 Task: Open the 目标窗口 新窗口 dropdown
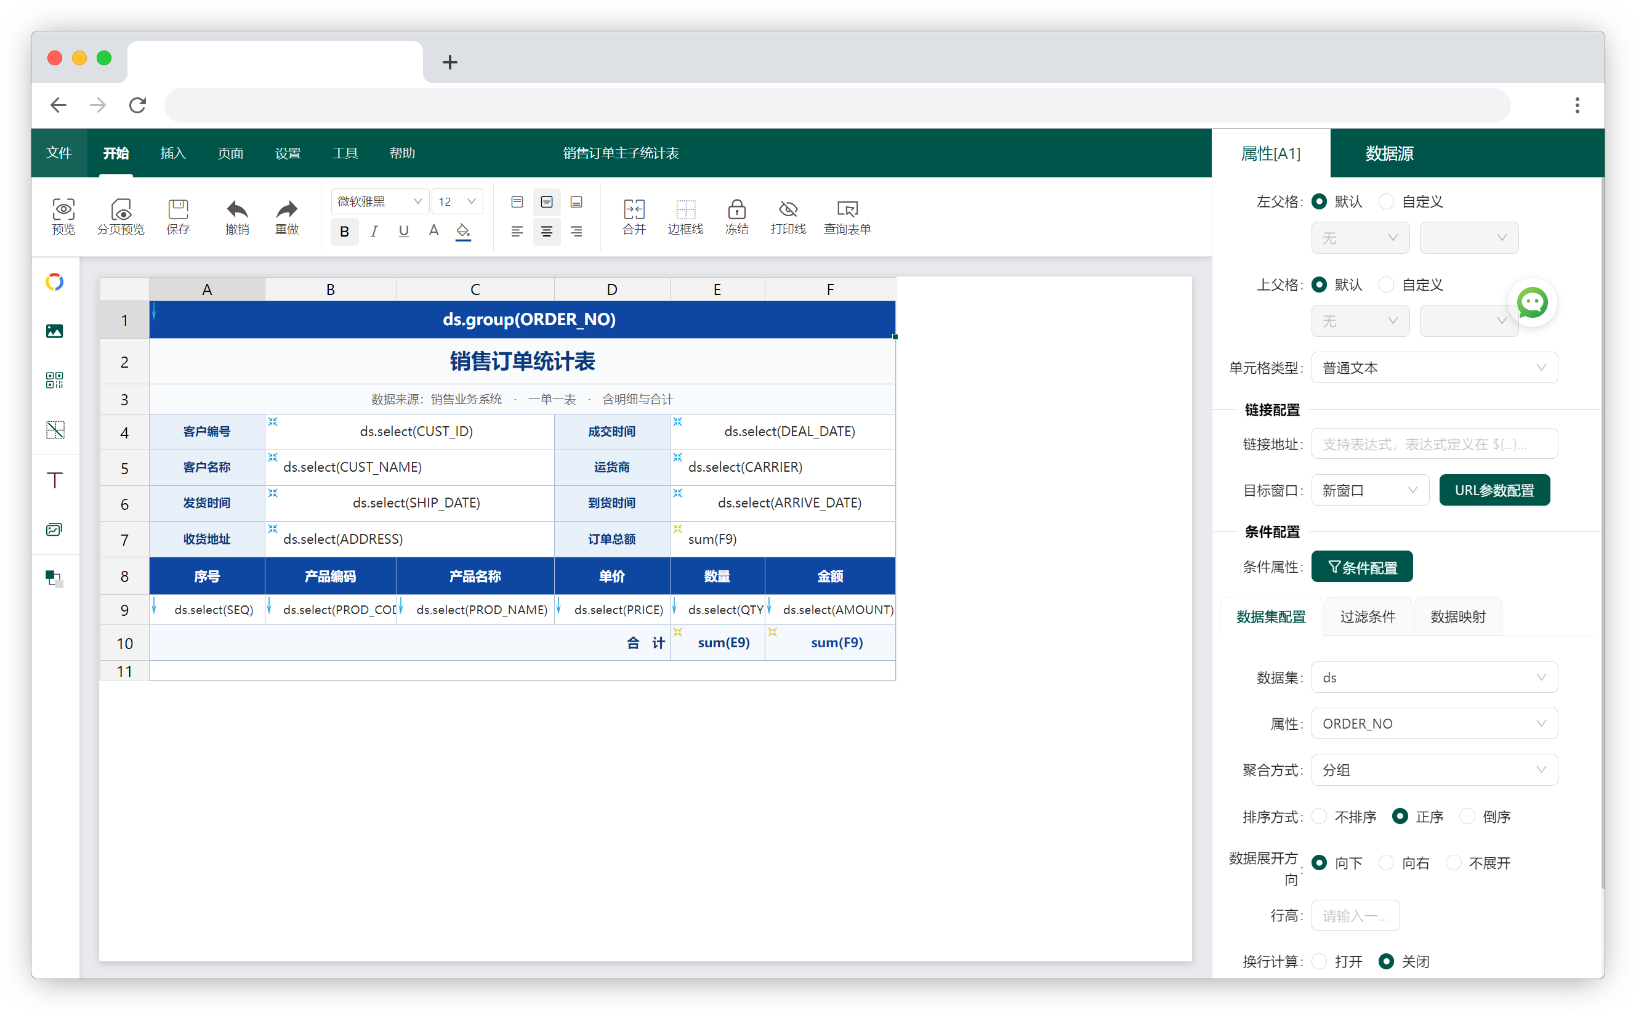pos(1369,490)
